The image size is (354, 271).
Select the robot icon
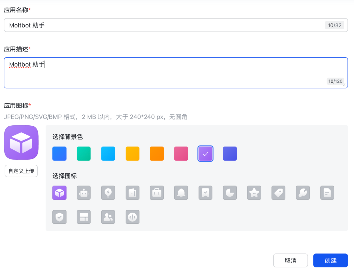84,193
